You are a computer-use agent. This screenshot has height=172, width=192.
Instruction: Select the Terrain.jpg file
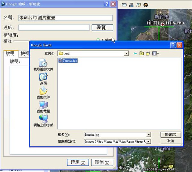coord(68,61)
